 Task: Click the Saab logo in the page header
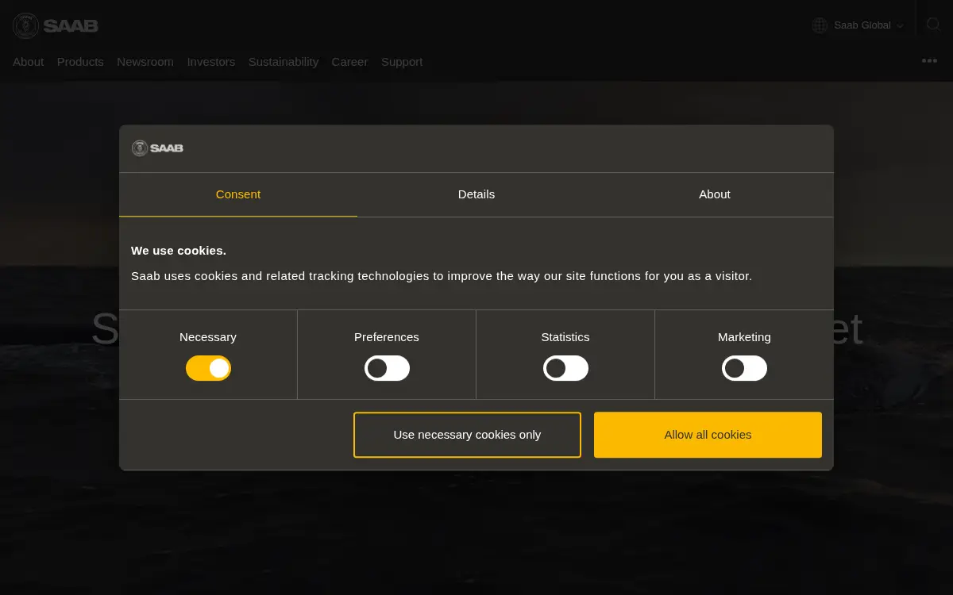(x=55, y=25)
